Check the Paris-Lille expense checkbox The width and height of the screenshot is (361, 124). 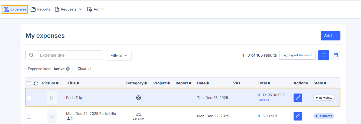pyautogui.click(x=29, y=116)
